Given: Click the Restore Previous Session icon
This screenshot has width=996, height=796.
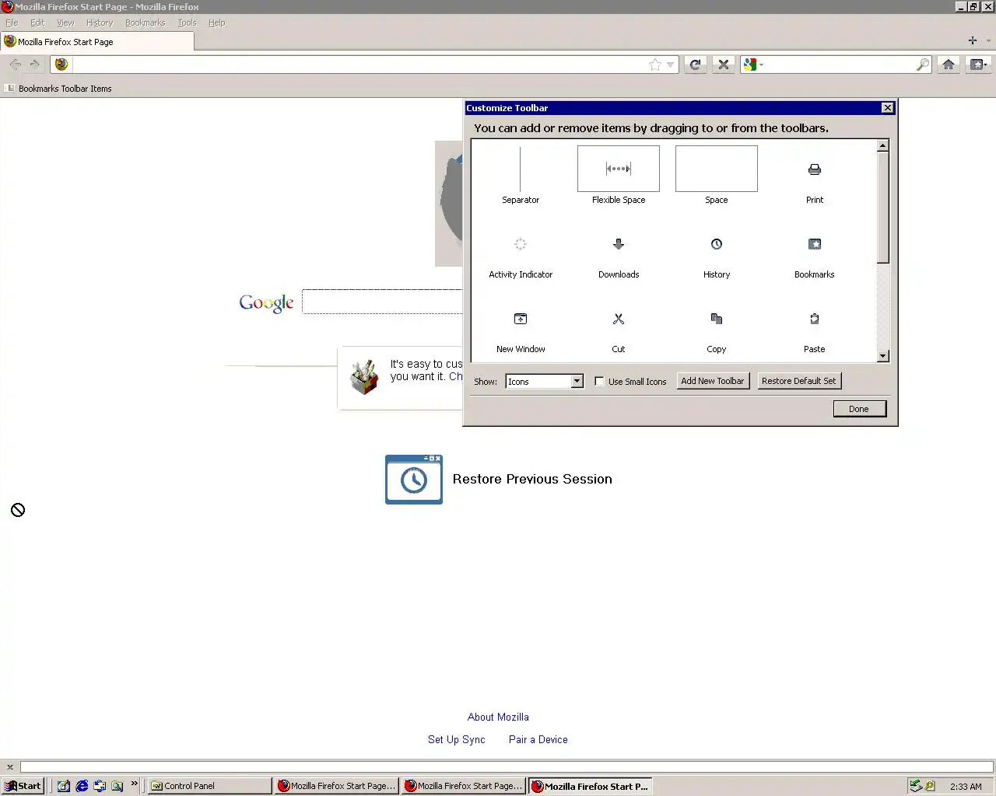Looking at the screenshot, I should coord(414,480).
